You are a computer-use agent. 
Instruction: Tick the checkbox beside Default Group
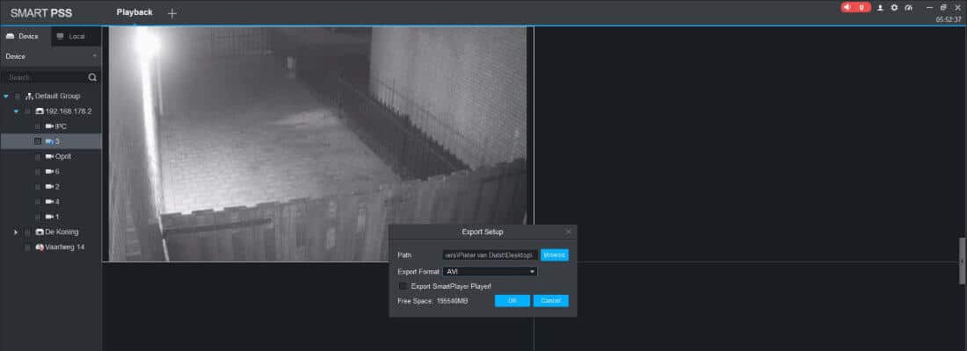coord(18,96)
